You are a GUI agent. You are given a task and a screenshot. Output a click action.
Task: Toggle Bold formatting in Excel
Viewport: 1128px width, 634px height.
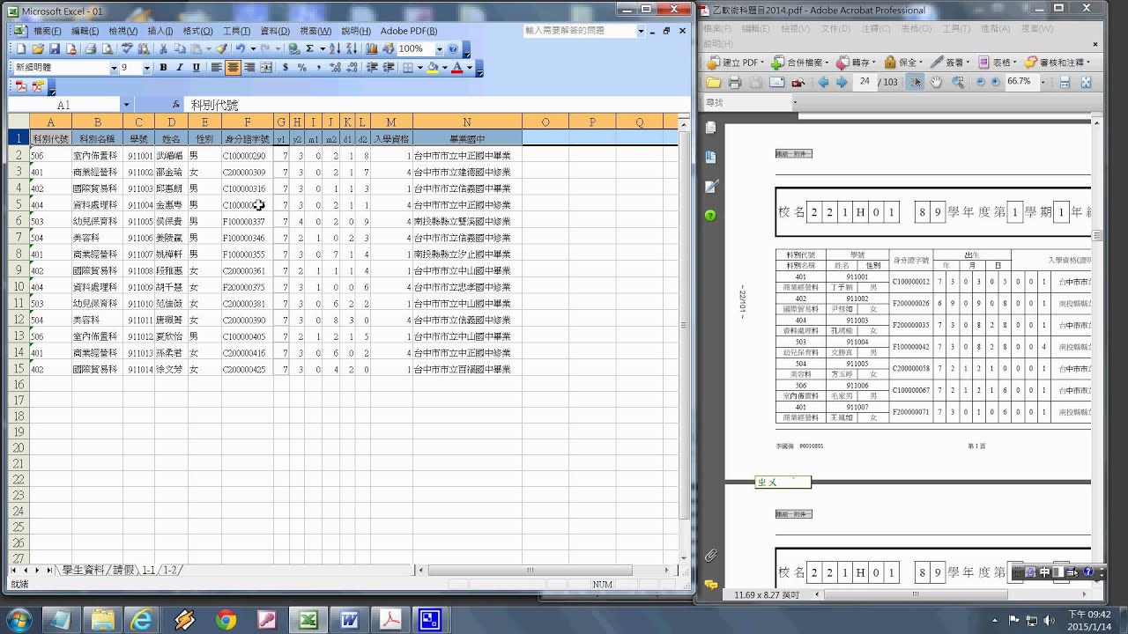click(x=163, y=67)
